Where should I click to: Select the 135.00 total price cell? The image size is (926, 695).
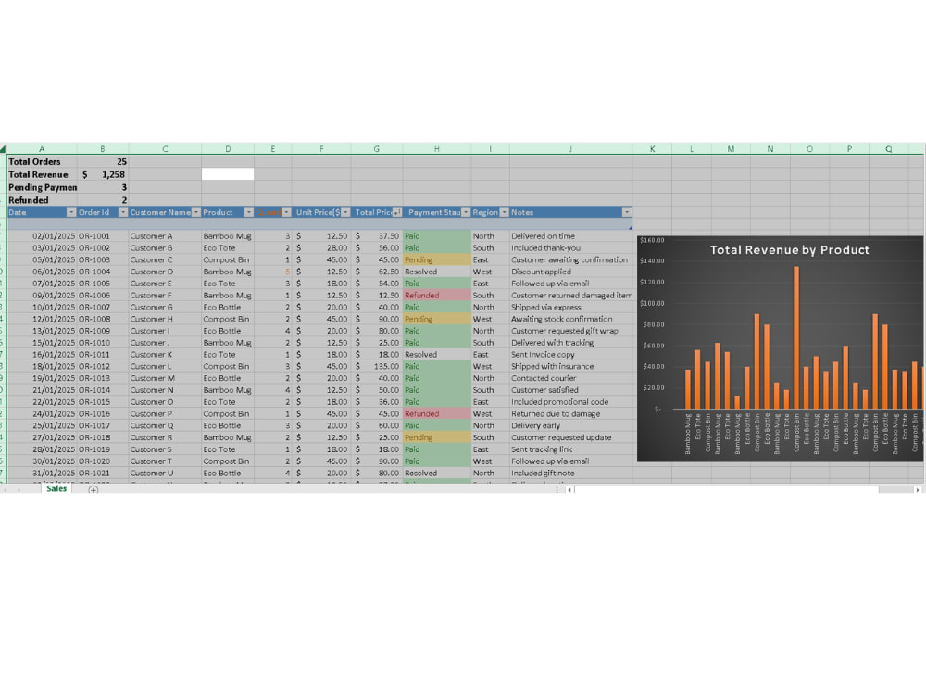tap(377, 366)
